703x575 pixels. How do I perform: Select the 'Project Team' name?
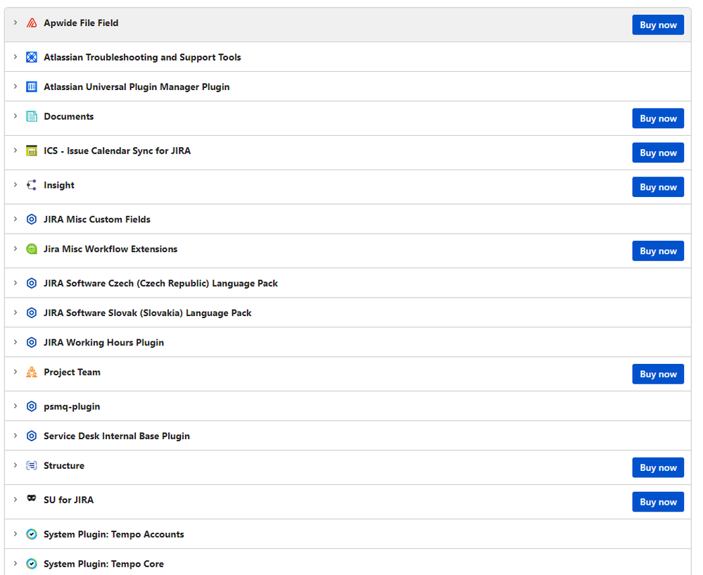pos(72,372)
